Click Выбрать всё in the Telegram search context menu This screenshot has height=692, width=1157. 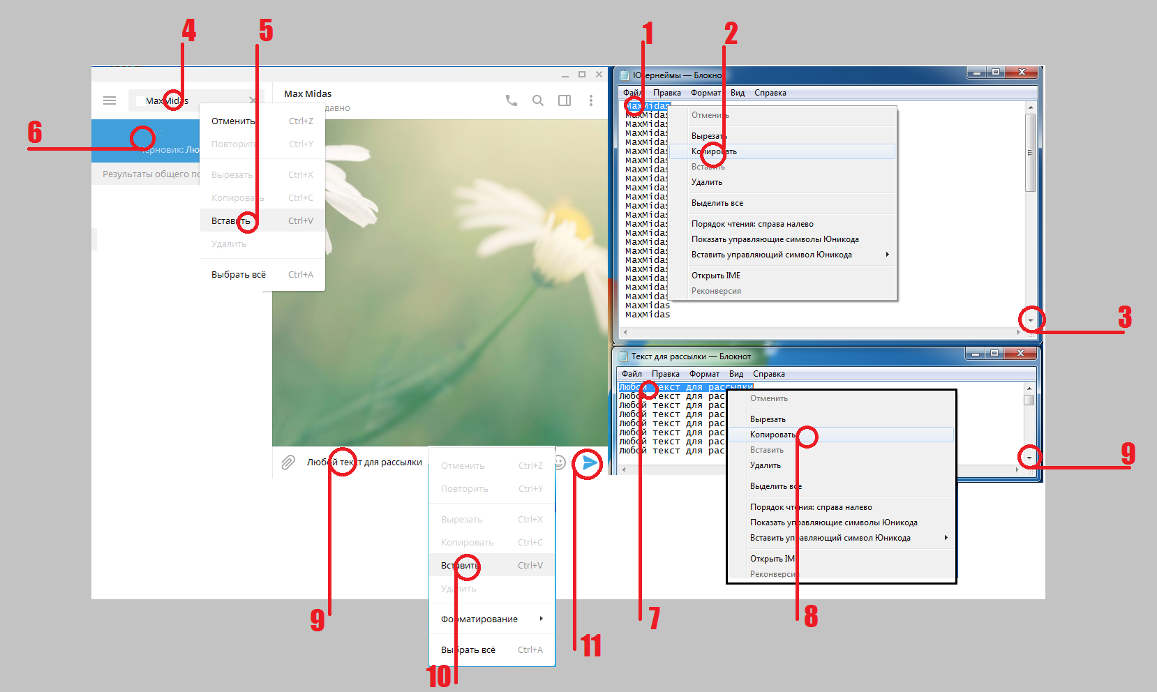(x=262, y=274)
